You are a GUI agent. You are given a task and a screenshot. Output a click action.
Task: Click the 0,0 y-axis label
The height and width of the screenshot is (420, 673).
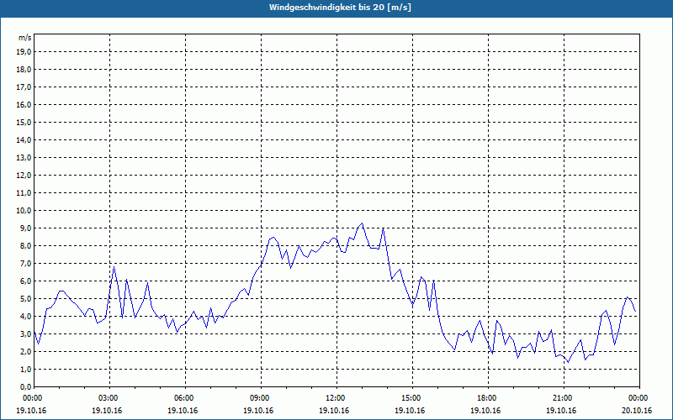tap(25, 386)
